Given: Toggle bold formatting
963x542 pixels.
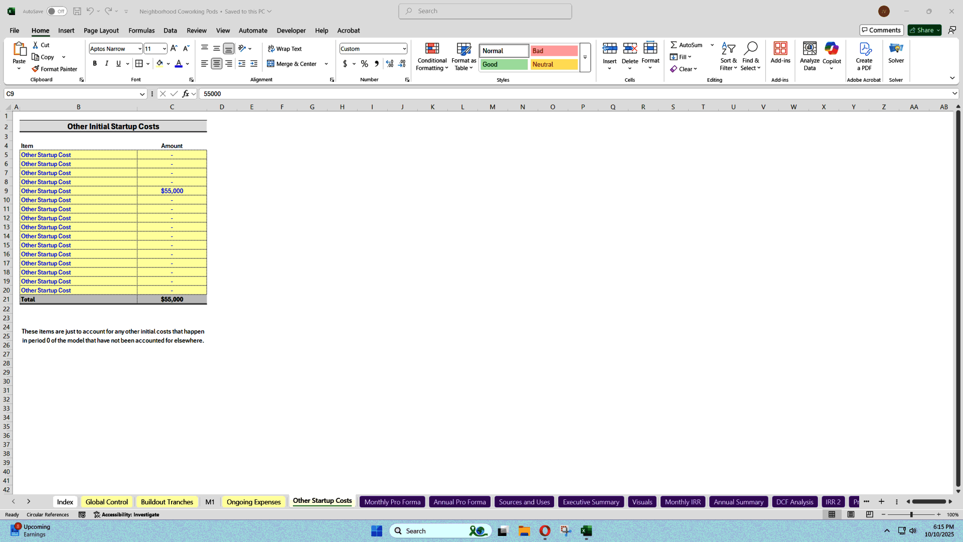Looking at the screenshot, I should point(95,64).
